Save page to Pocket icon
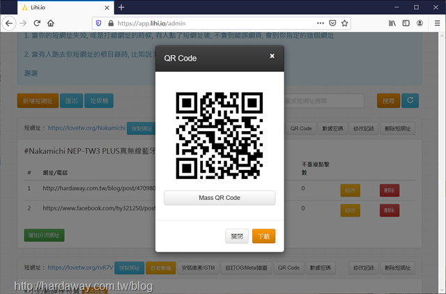This screenshot has height=294, width=446. (x=332, y=23)
